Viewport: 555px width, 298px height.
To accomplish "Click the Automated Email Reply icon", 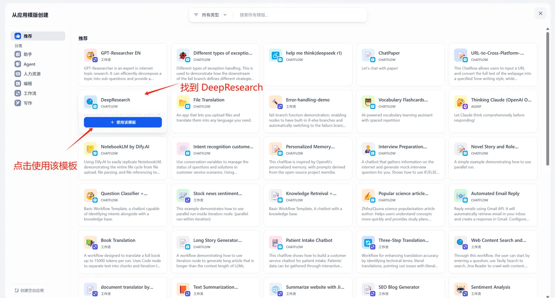I will tap(461, 196).
